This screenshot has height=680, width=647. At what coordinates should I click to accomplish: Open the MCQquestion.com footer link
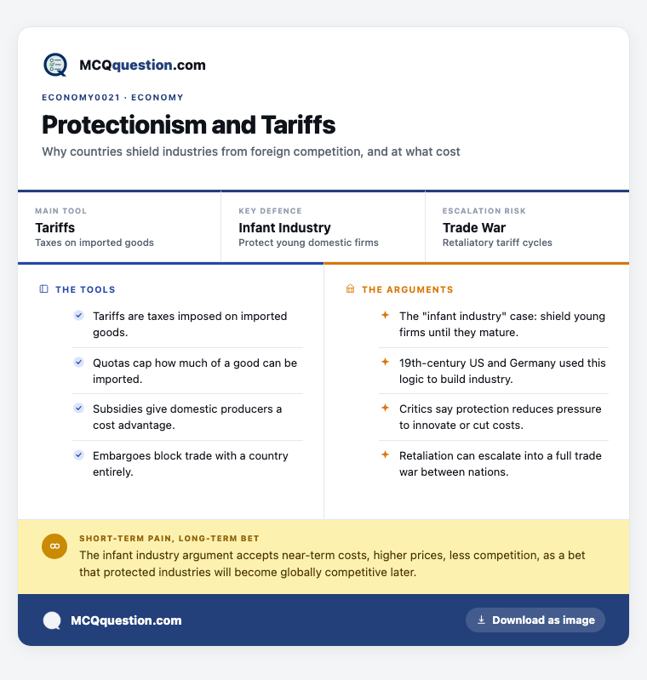(126, 620)
